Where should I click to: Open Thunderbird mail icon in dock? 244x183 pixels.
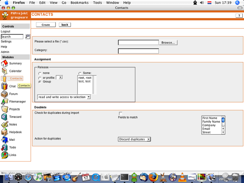[143, 178]
